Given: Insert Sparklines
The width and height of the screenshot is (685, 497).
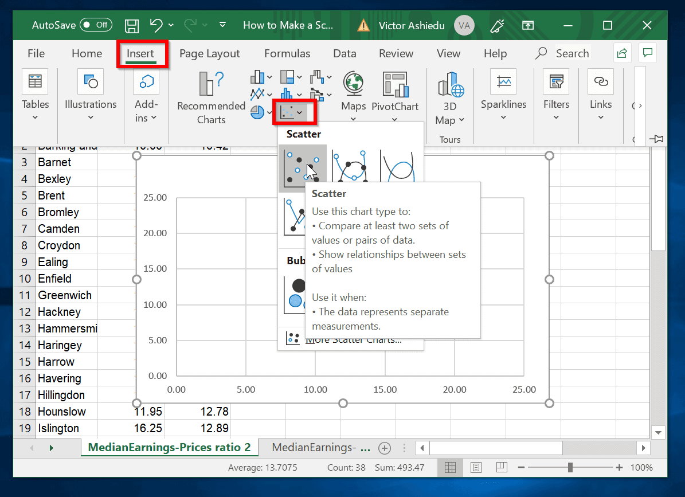Looking at the screenshot, I should (x=503, y=96).
